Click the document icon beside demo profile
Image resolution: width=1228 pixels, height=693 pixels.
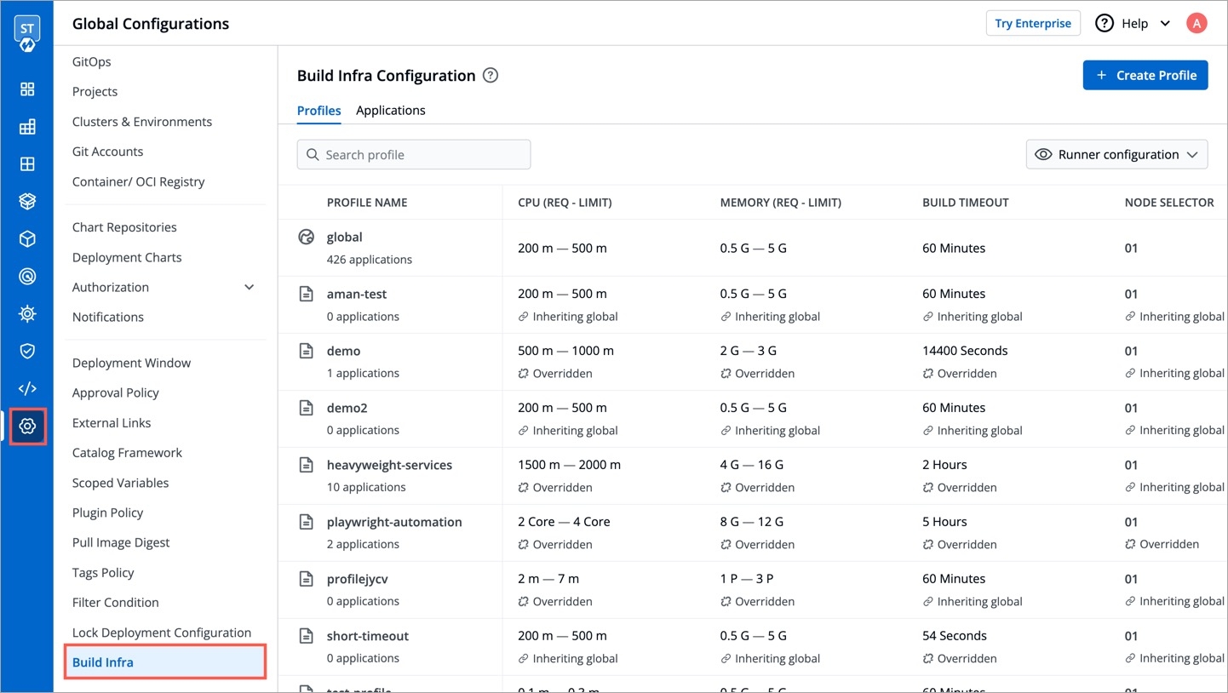pos(307,351)
